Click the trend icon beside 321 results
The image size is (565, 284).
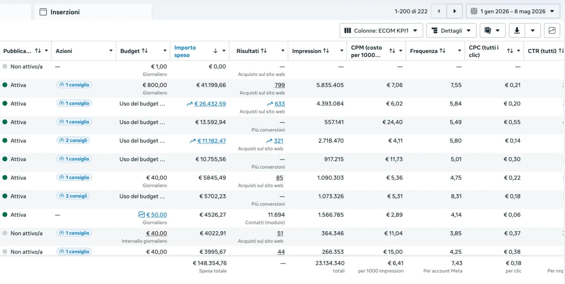pyautogui.click(x=269, y=141)
